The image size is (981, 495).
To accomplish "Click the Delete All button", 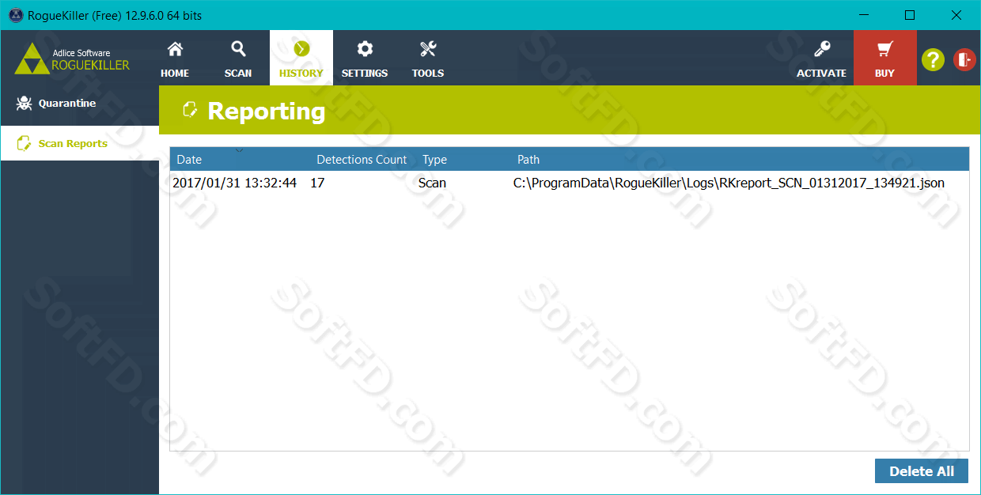I will [922, 471].
